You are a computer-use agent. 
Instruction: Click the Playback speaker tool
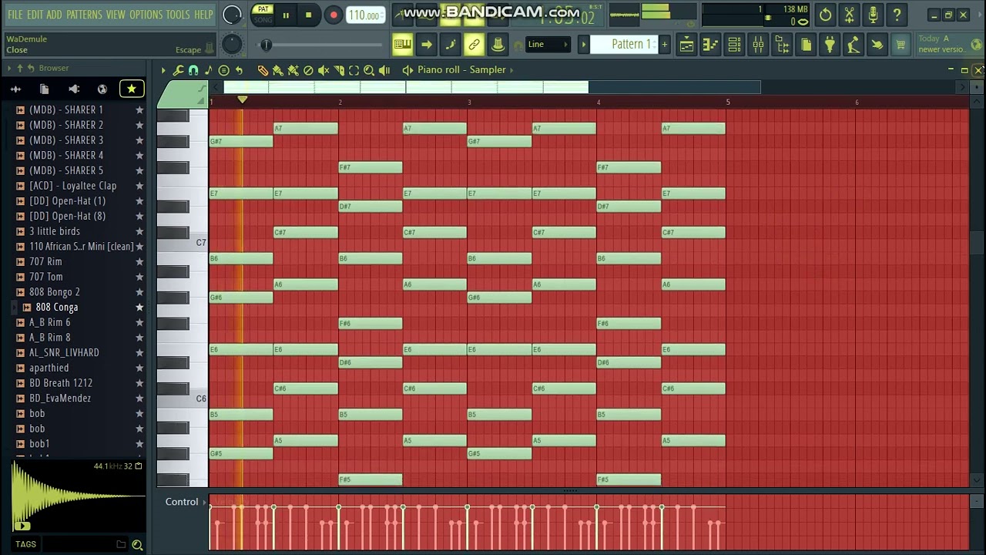(384, 70)
